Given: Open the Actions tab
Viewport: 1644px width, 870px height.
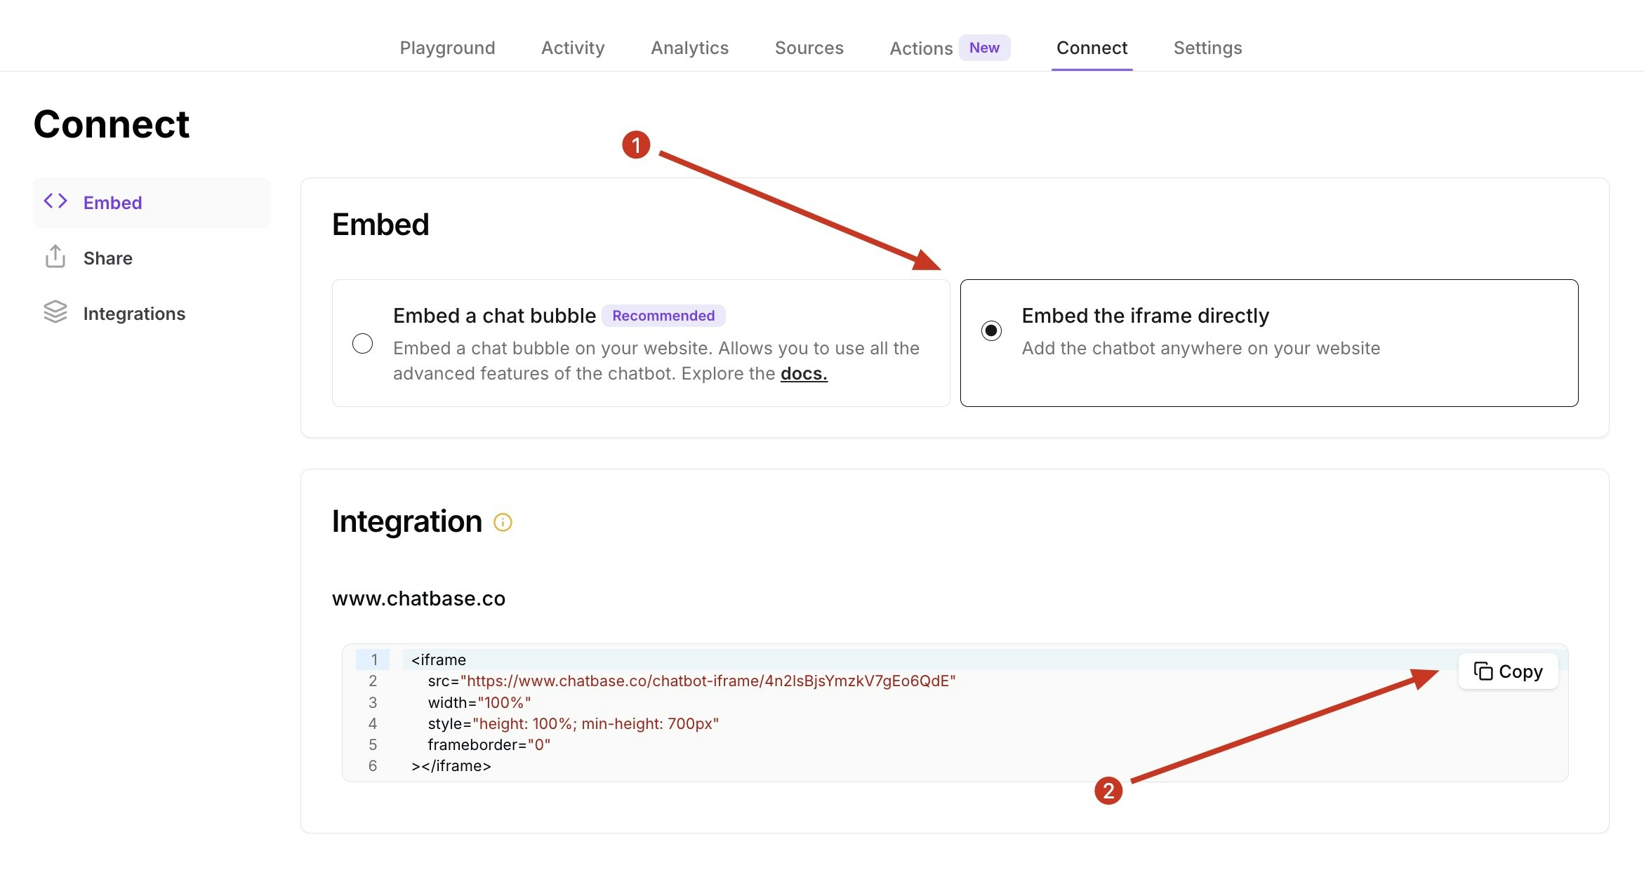Looking at the screenshot, I should [x=921, y=48].
